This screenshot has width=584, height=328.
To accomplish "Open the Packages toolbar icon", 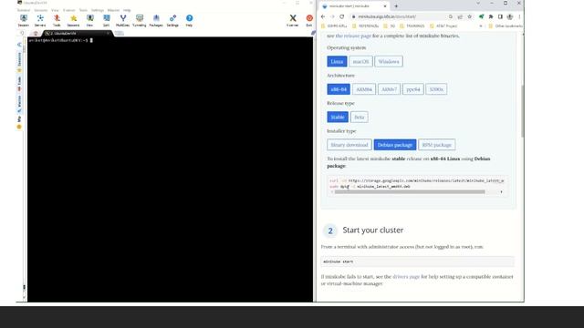I will (x=156, y=20).
